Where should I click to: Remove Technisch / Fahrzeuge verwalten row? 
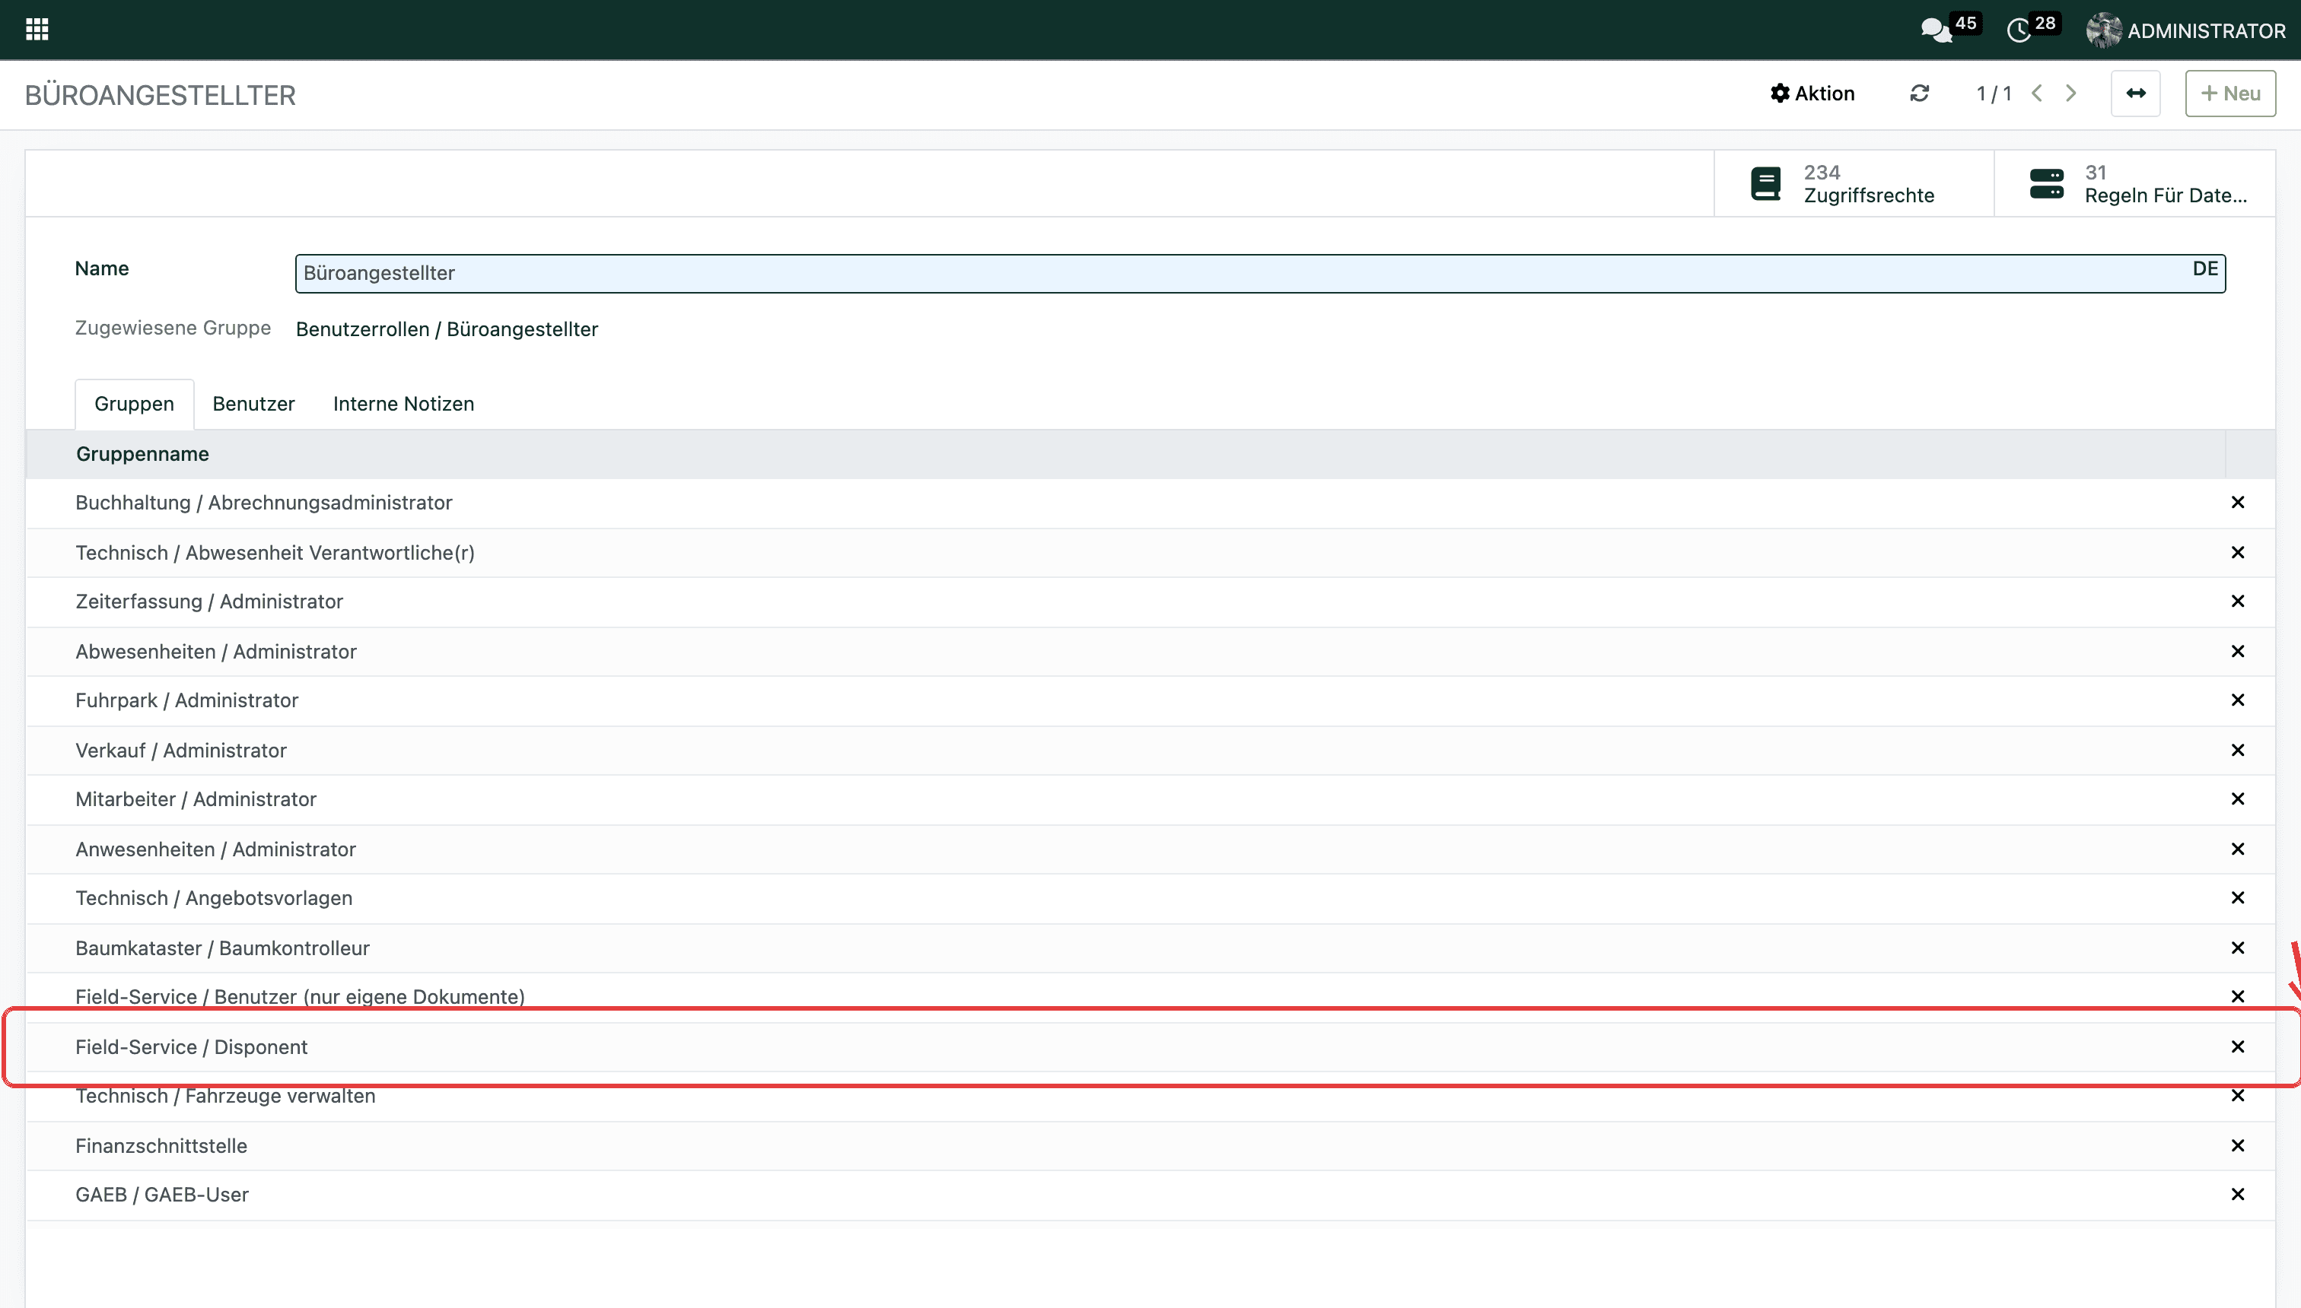coord(2237,1095)
